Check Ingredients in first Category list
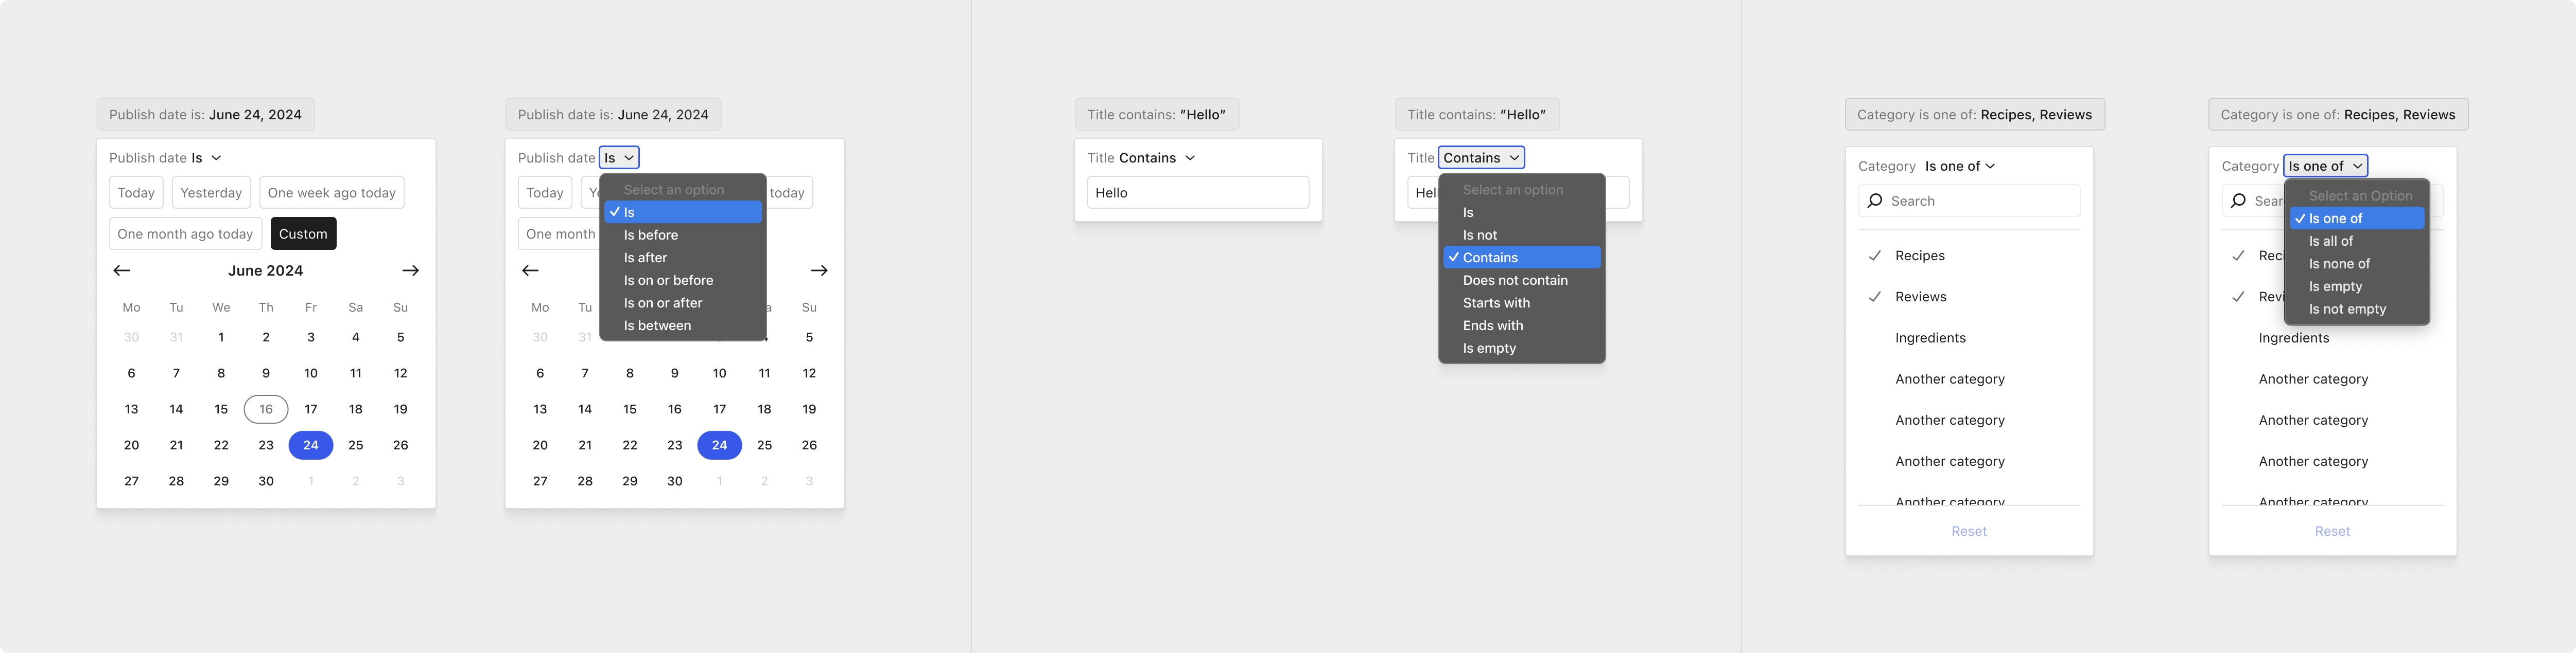 pyautogui.click(x=1930, y=337)
